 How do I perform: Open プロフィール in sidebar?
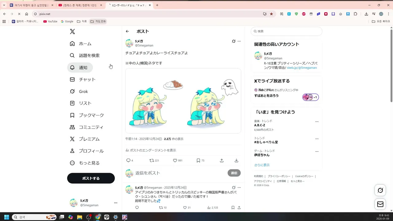pyautogui.click(x=87, y=151)
